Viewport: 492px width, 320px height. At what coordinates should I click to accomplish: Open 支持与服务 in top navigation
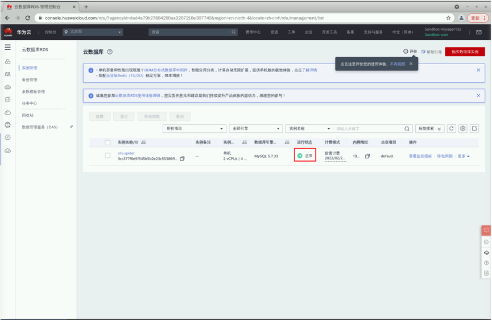click(x=373, y=32)
